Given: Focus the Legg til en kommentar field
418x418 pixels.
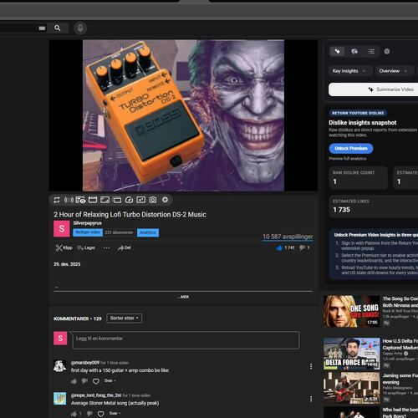Looking at the screenshot, I should click(186, 340).
